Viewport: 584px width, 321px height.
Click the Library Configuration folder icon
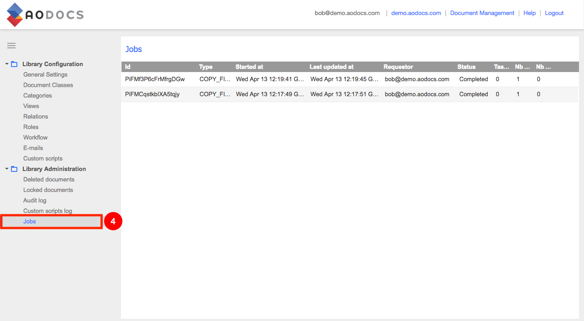14,64
